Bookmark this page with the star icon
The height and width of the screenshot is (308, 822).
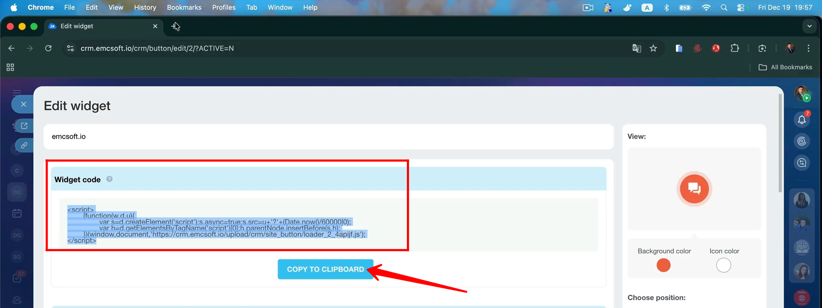(653, 48)
